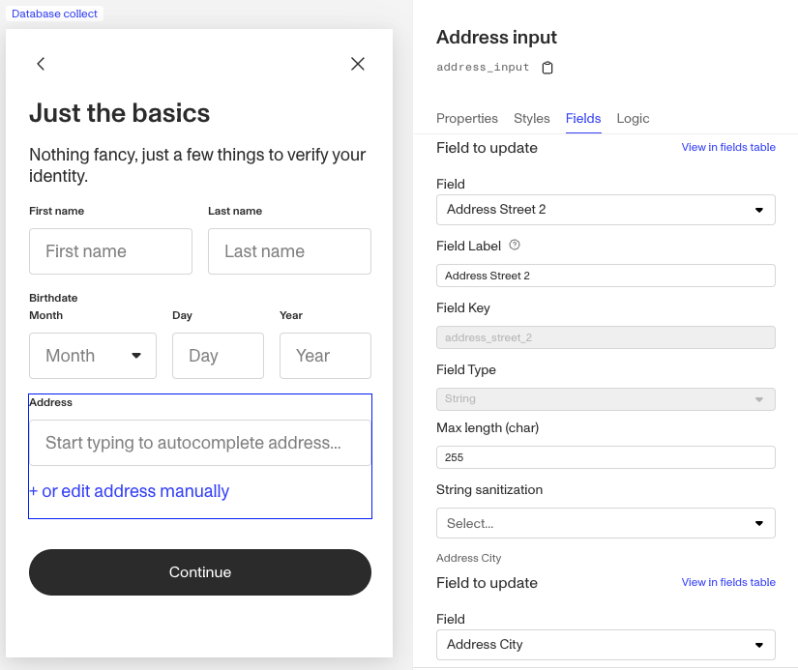The image size is (798, 670).
Task: Open the String sanitization Select dropdown
Action: (x=606, y=523)
